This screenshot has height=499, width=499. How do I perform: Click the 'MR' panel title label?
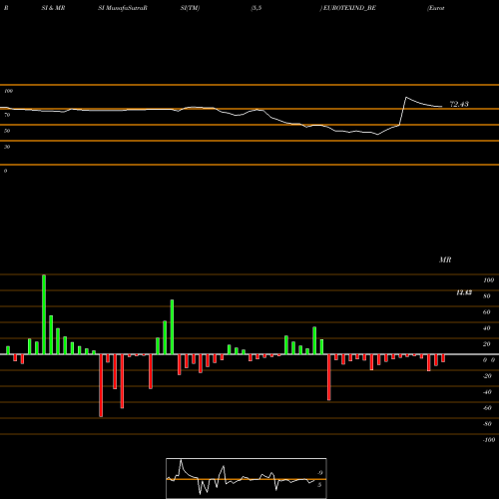[445, 259]
